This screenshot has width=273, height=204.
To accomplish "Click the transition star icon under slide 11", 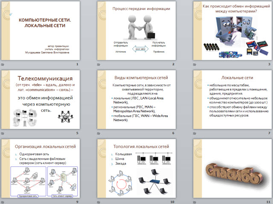I will (x=195, y=201).
